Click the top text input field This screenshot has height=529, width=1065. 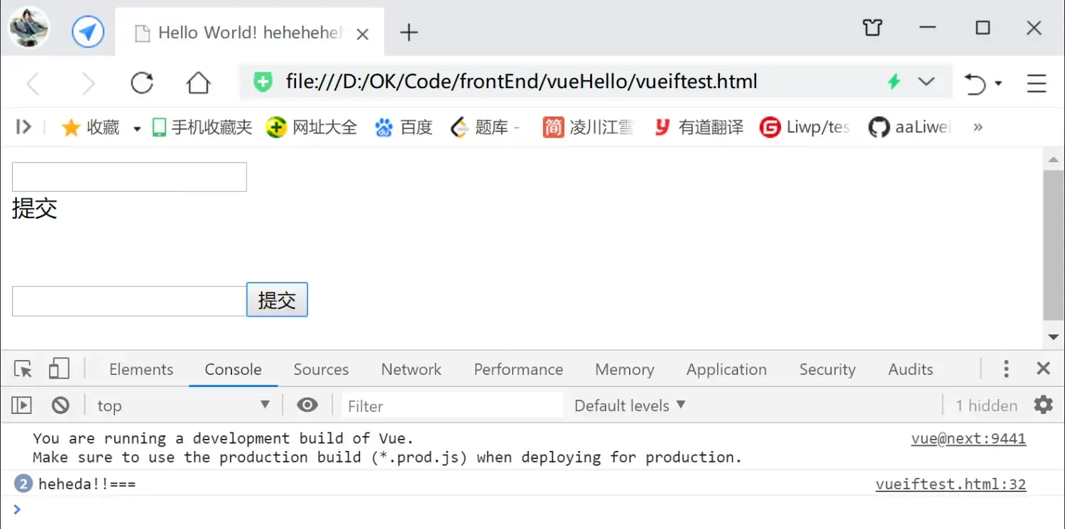click(x=129, y=177)
